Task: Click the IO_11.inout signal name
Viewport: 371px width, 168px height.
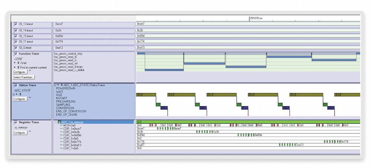Action: (x=26, y=42)
